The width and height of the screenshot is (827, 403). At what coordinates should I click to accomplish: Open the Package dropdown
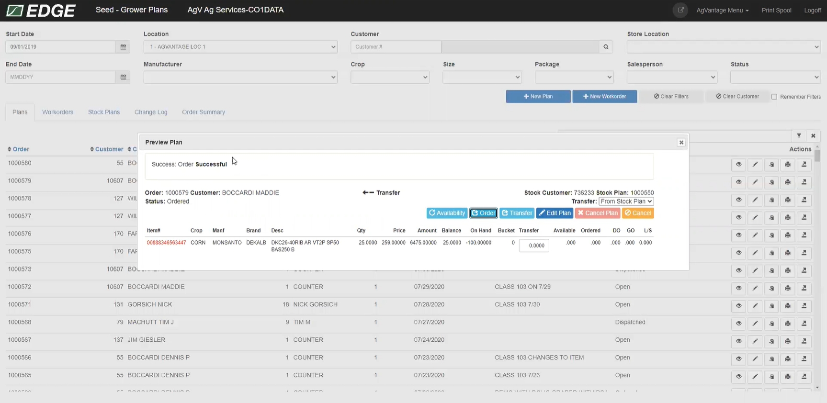[x=574, y=77]
